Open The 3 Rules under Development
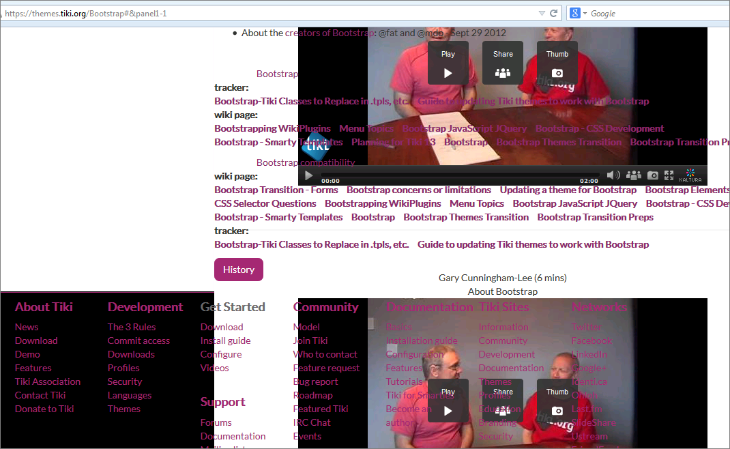 pyautogui.click(x=132, y=327)
